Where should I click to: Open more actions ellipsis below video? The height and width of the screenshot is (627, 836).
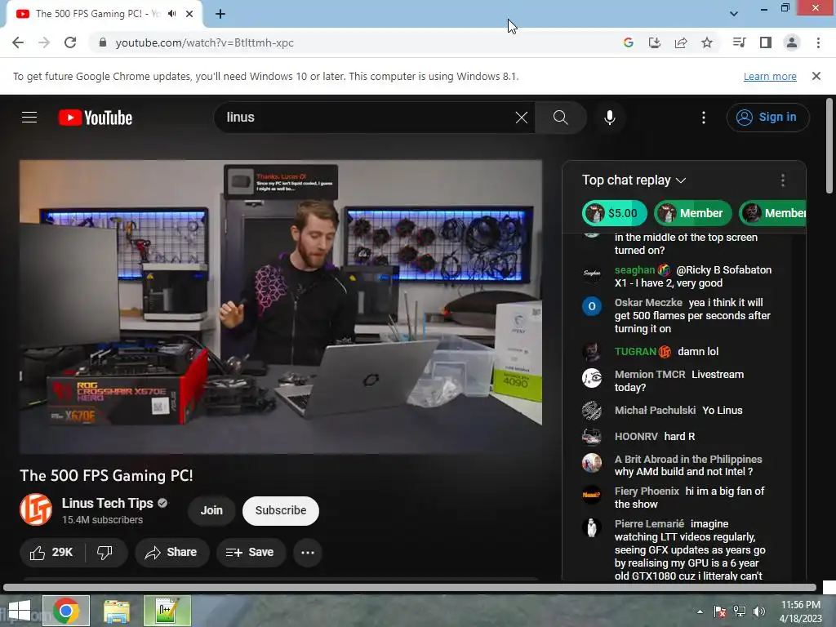coord(308,553)
